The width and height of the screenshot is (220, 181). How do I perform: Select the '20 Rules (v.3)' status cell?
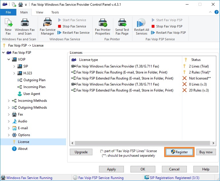199,90
